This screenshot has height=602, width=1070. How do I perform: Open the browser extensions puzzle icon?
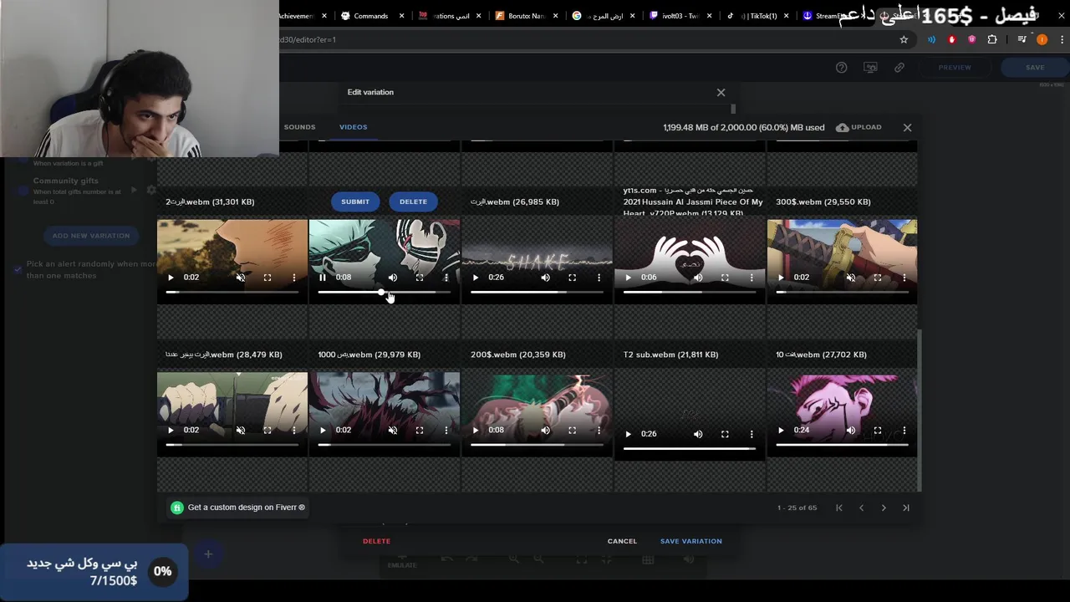[x=992, y=39]
